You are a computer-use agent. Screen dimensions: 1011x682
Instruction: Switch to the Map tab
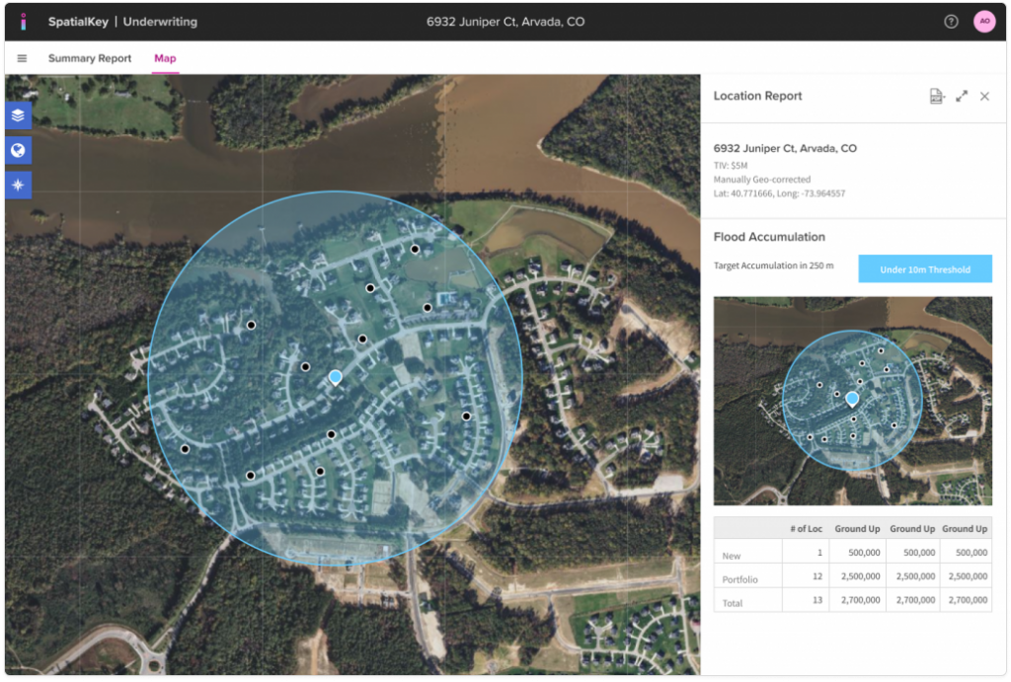coord(165,59)
